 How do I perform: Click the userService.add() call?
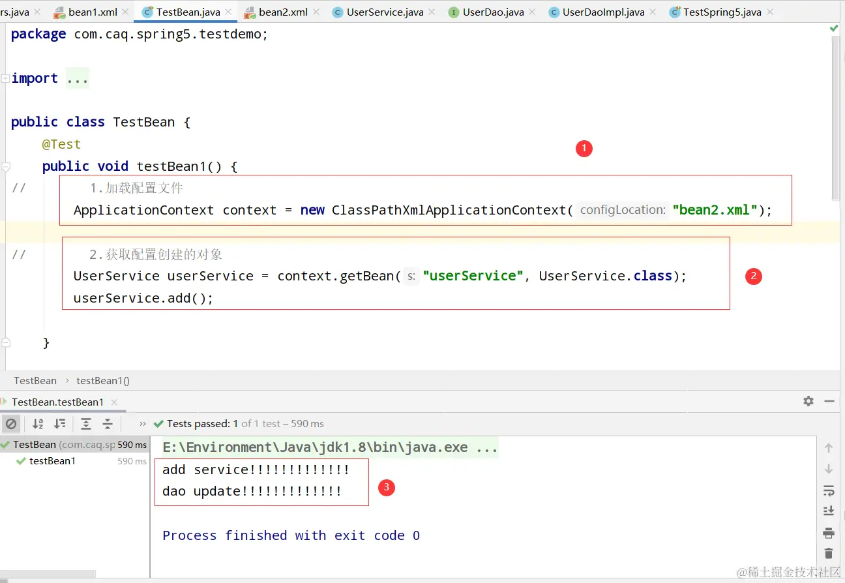point(143,299)
